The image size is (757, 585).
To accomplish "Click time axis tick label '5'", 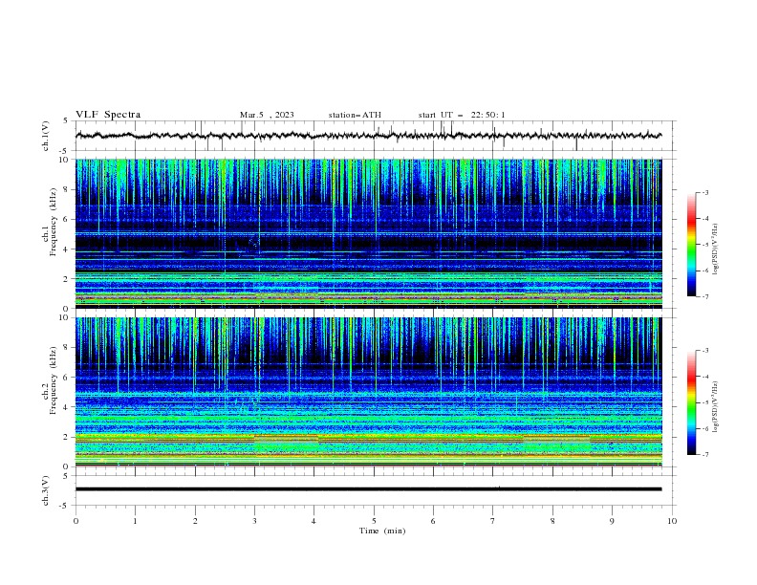I will pyautogui.click(x=374, y=521).
